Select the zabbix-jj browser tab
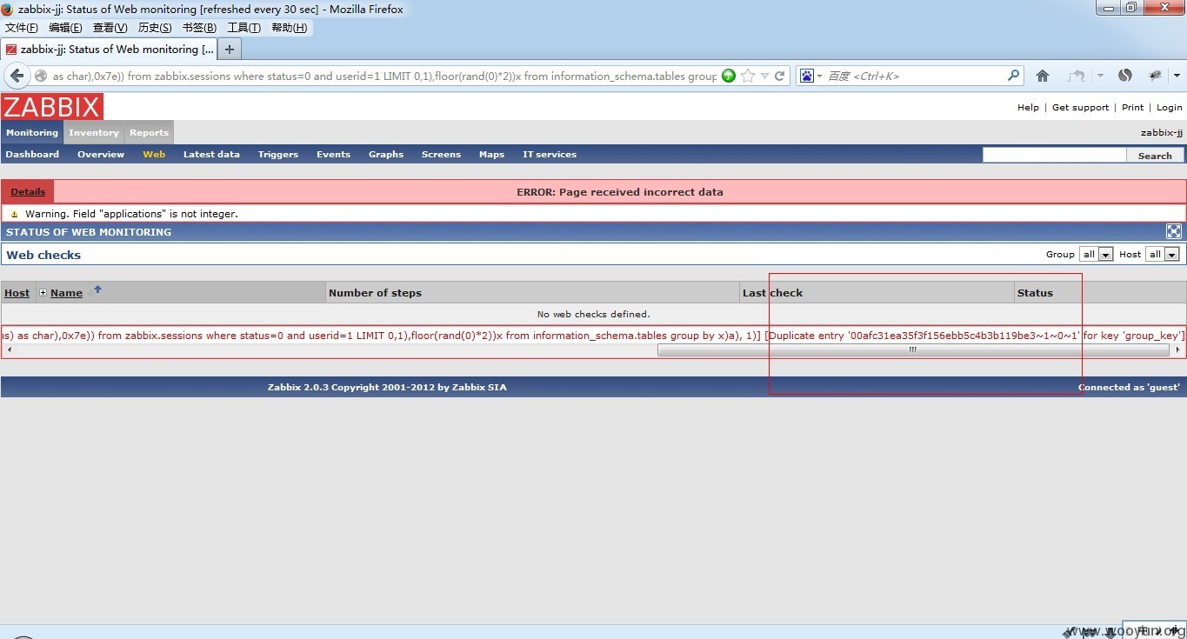The image size is (1187, 639). click(x=109, y=50)
